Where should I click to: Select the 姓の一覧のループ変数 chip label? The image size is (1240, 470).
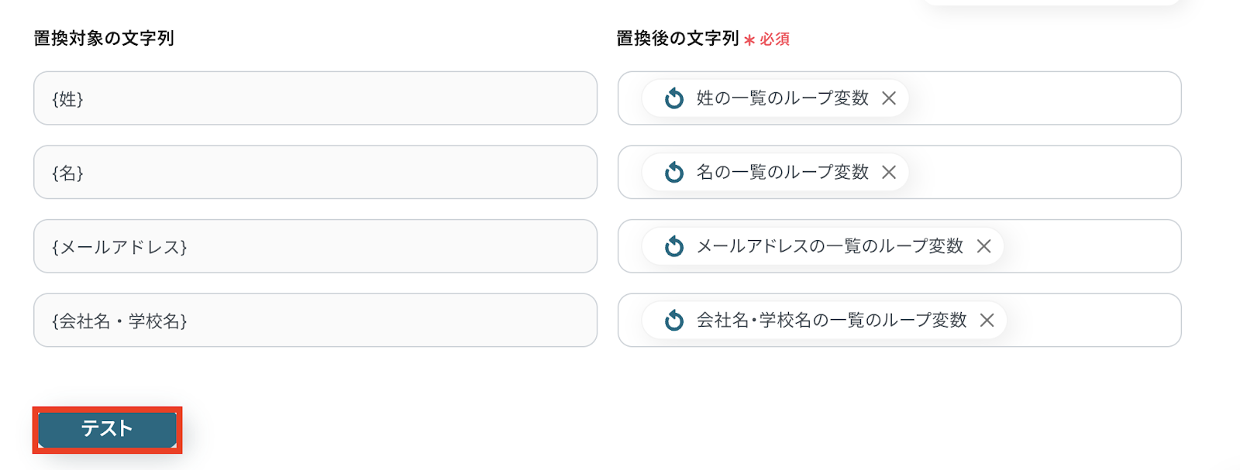(782, 98)
